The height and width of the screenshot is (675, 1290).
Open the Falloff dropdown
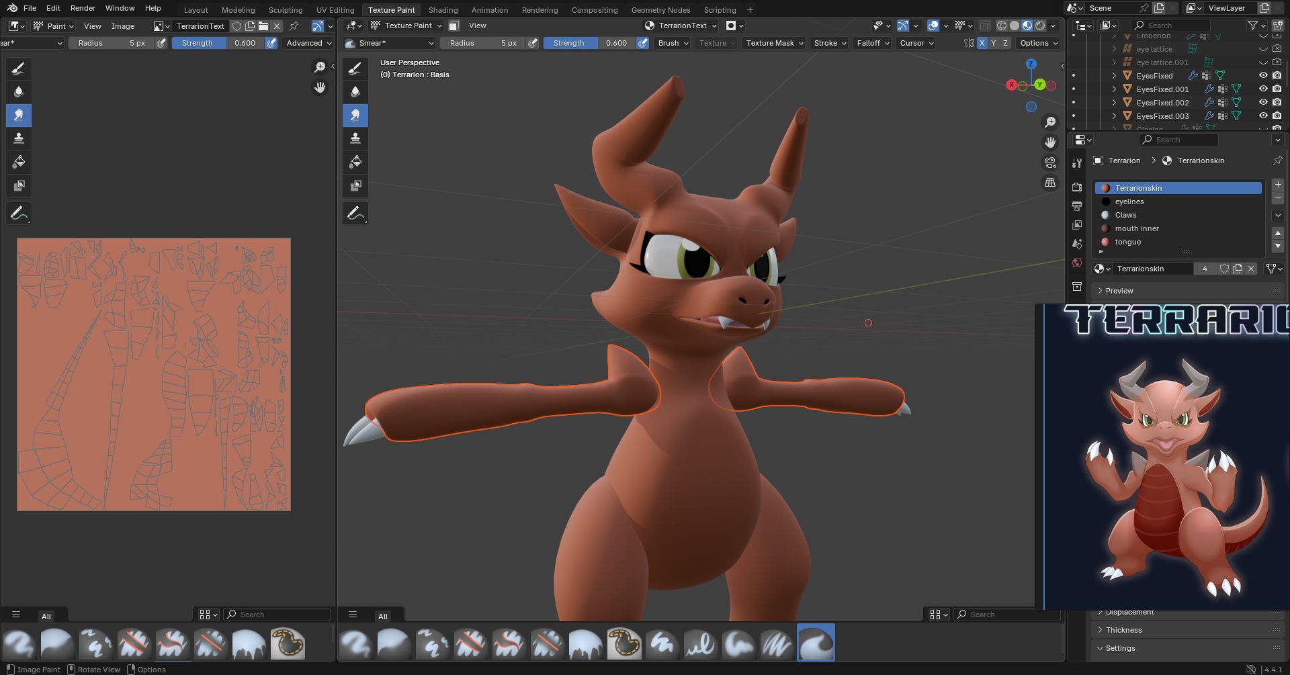click(873, 43)
